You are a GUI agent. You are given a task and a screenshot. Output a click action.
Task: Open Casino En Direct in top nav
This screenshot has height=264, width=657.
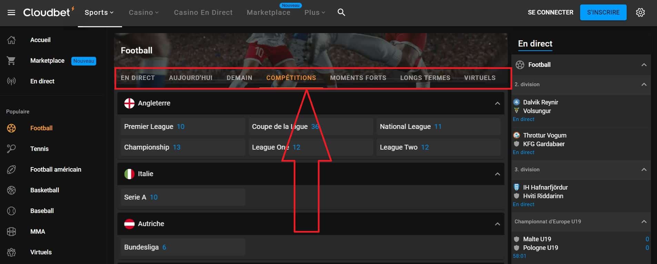pyautogui.click(x=203, y=12)
